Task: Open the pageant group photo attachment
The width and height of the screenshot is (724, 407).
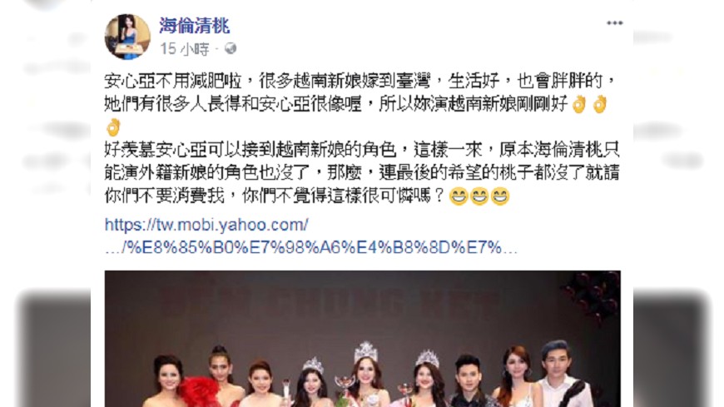Action: (363, 339)
